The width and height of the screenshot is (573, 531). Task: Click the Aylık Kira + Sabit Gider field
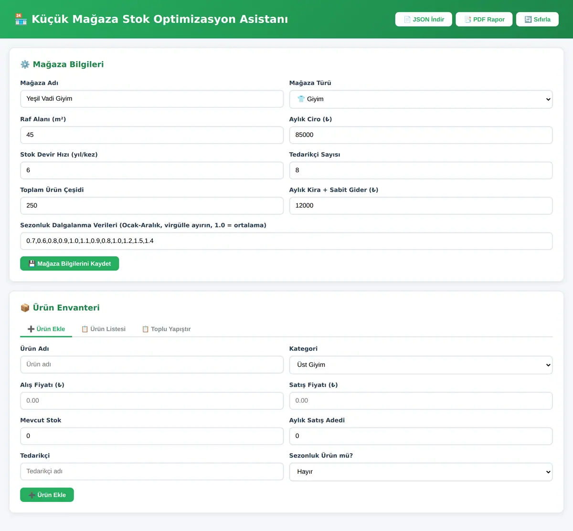[x=421, y=206]
